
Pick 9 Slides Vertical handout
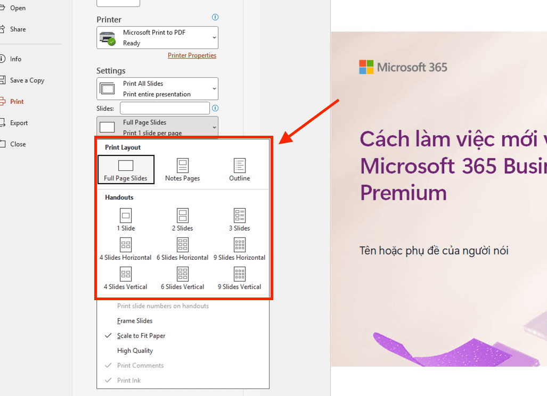pyautogui.click(x=239, y=278)
